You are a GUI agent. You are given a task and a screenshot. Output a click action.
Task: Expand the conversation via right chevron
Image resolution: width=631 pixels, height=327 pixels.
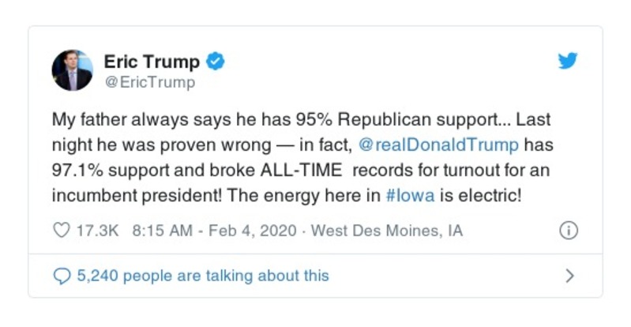click(569, 276)
